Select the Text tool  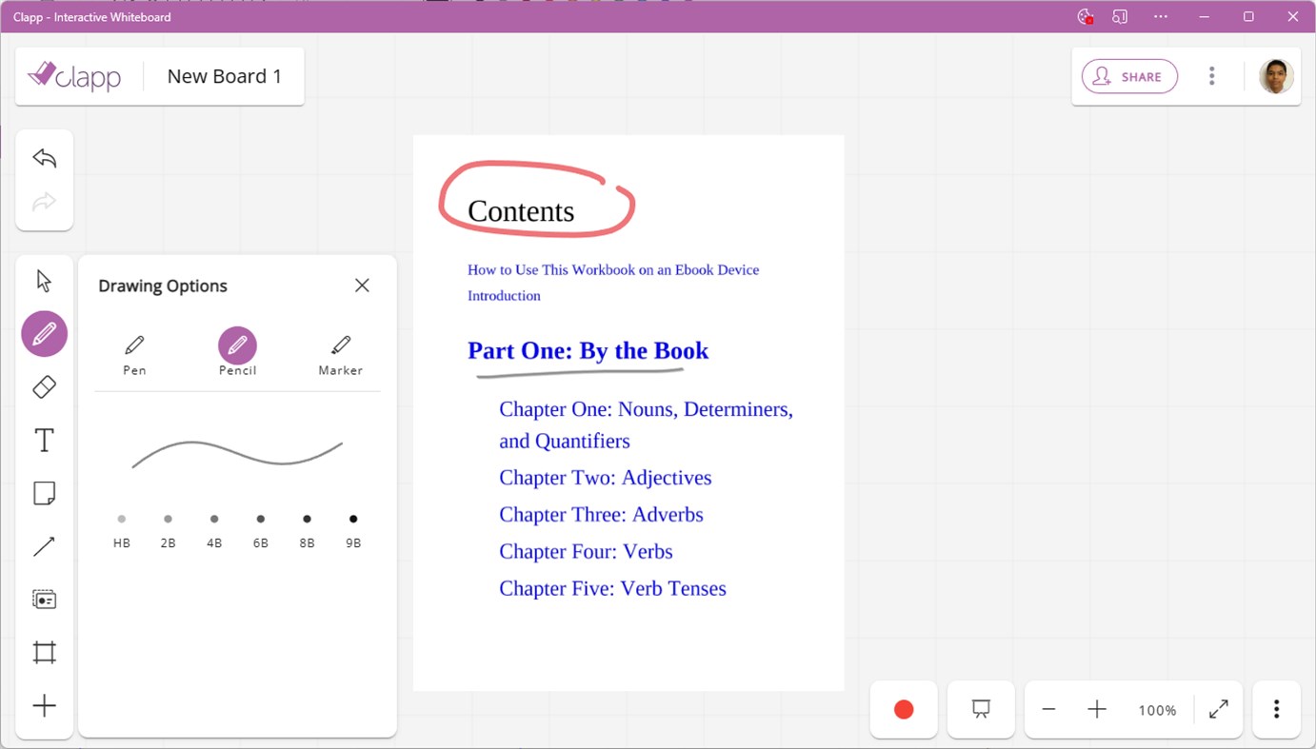tap(44, 440)
